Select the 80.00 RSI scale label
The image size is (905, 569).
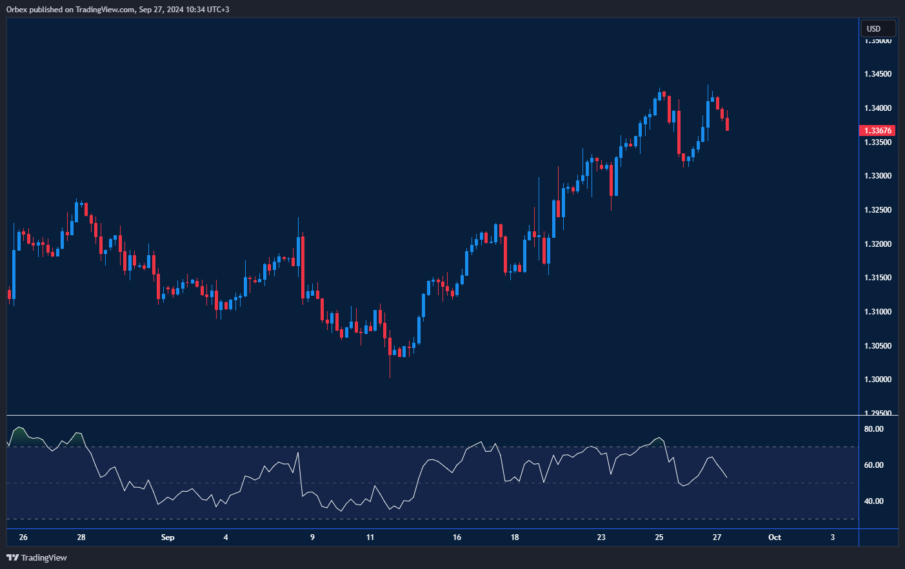[x=875, y=429]
